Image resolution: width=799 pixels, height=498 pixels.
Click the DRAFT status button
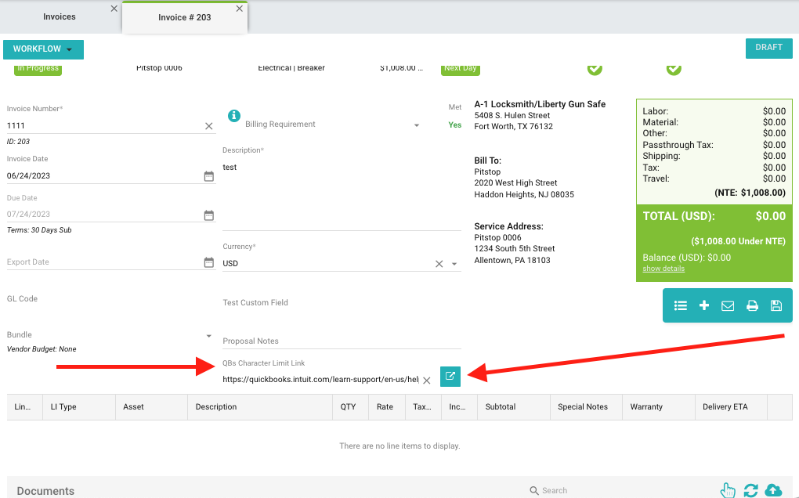[768, 48]
